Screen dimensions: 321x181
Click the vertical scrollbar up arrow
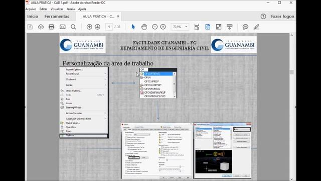[292, 35]
